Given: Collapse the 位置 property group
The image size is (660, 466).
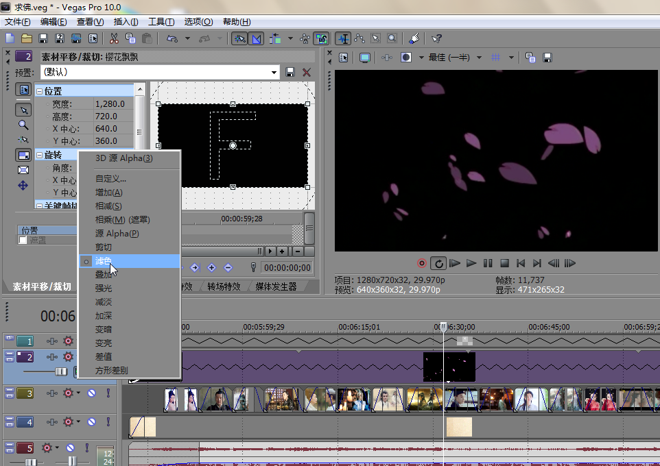Looking at the screenshot, I should (39, 91).
